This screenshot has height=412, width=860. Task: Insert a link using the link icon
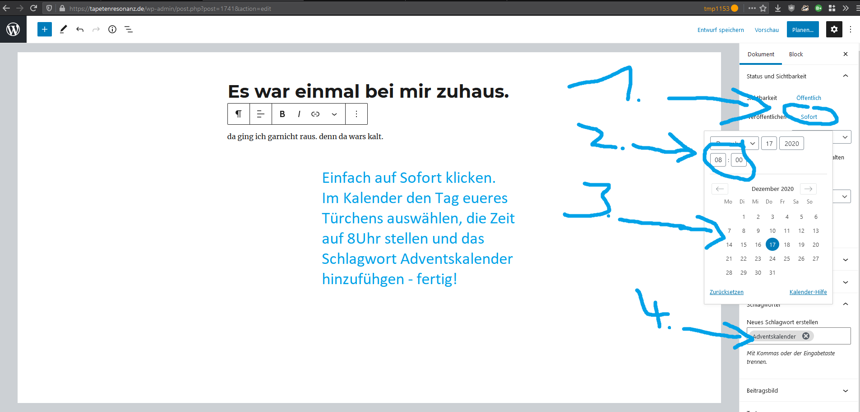point(315,114)
